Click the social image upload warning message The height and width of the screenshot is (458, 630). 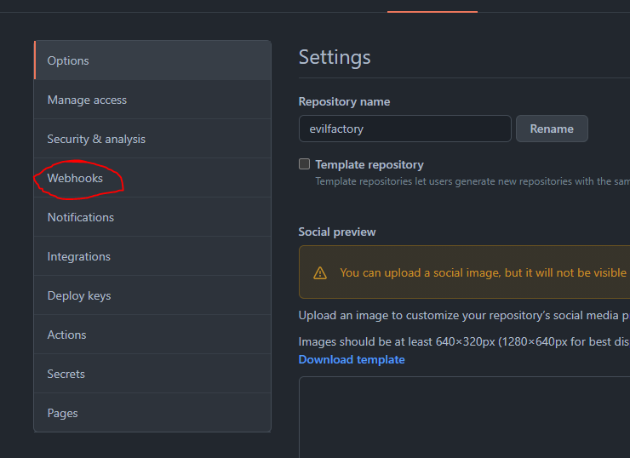482,273
